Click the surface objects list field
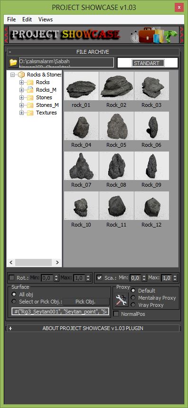Screen dimensions: 188x408 point(60,312)
